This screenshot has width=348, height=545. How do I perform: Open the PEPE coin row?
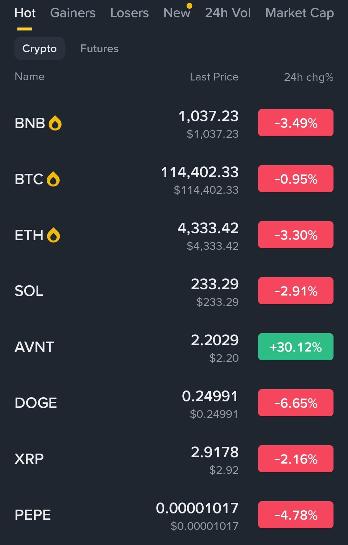[174, 515]
